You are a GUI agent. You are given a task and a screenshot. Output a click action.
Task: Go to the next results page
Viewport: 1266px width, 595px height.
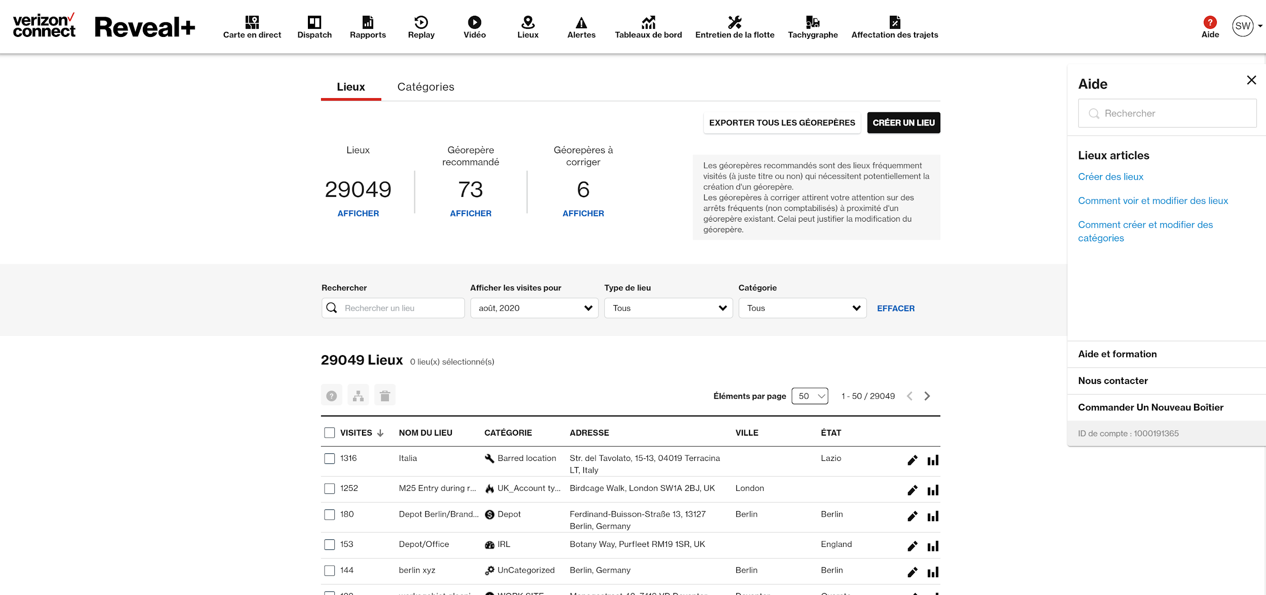click(927, 396)
